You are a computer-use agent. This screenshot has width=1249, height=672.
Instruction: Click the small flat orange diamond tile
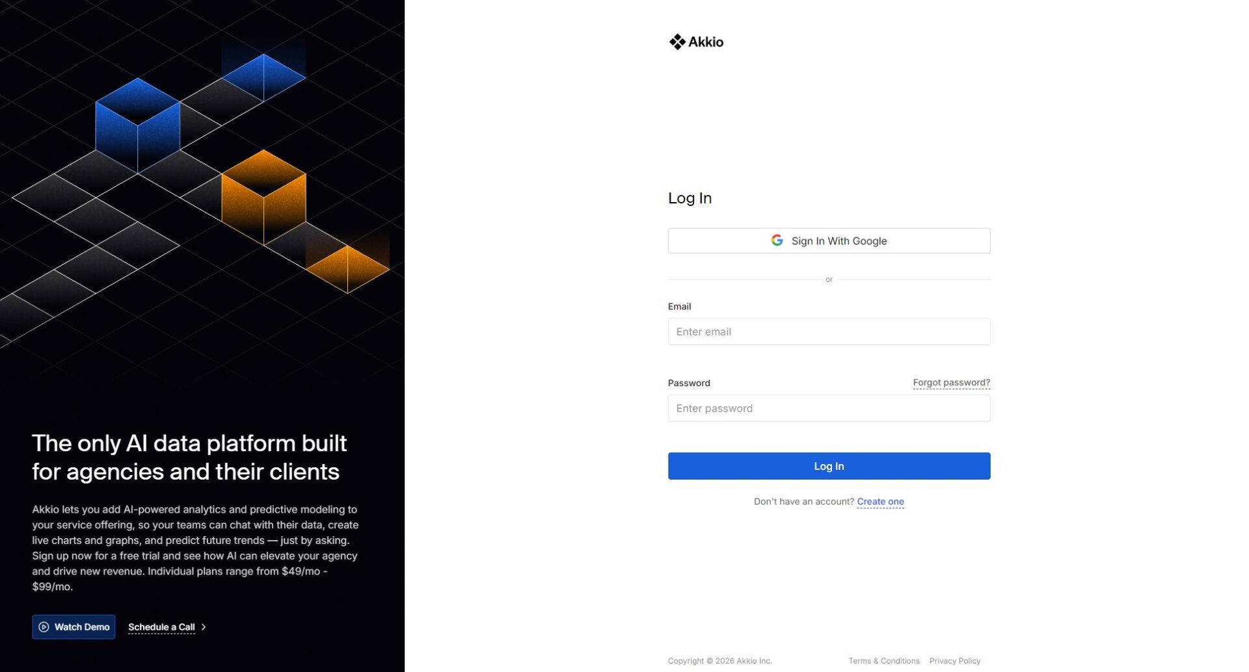pos(347,268)
